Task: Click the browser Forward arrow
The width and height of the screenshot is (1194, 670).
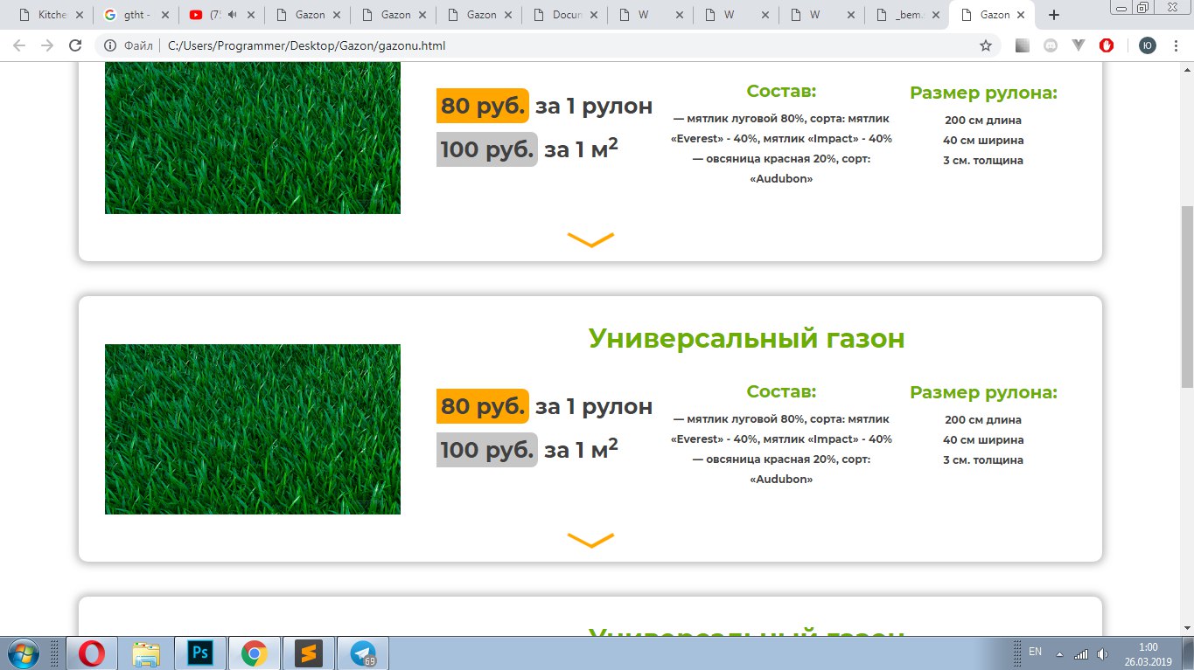Action: tap(47, 45)
